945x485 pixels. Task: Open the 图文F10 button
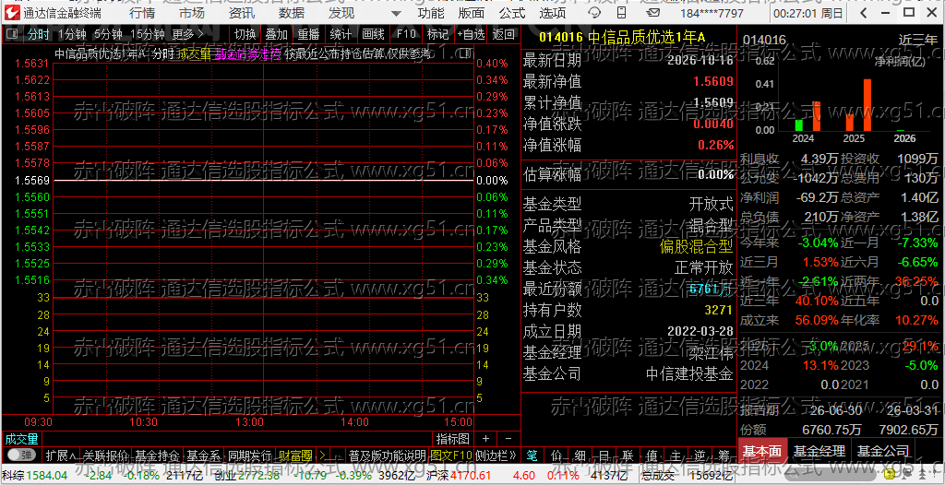click(451, 455)
